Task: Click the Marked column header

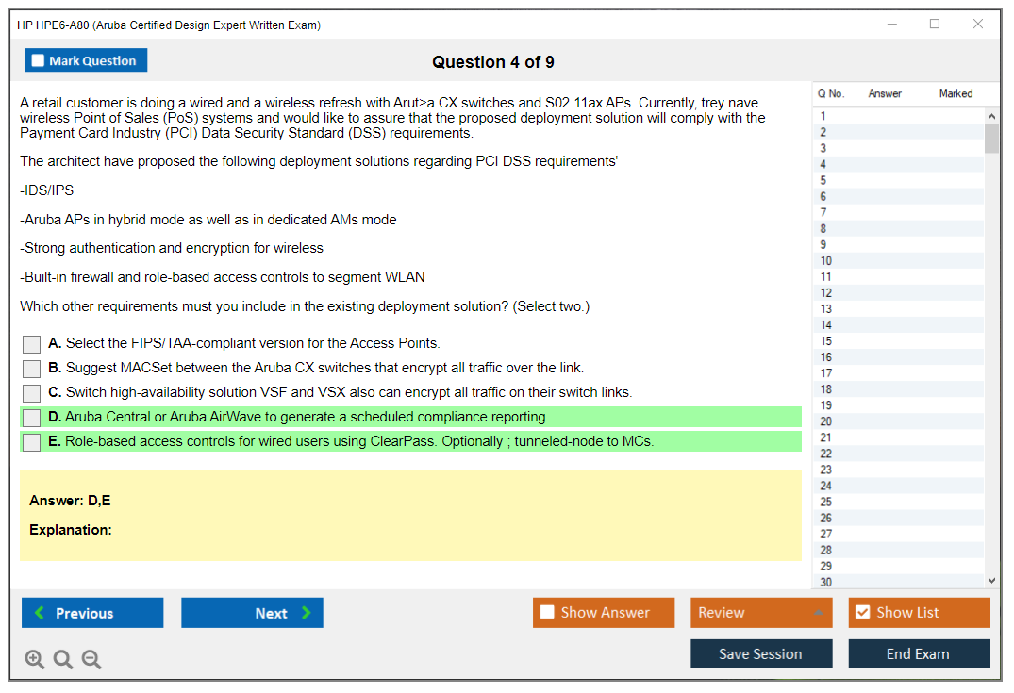Action: pos(955,93)
